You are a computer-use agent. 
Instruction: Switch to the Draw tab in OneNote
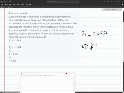point(14,5)
